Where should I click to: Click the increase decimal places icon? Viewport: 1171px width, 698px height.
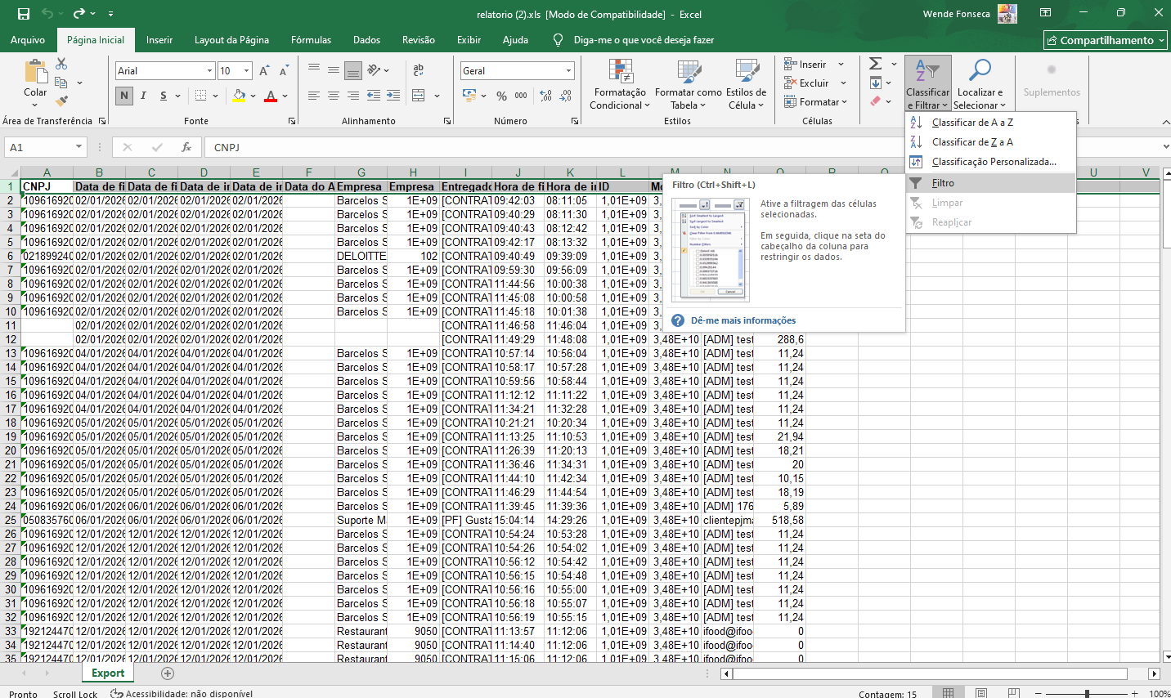click(546, 96)
